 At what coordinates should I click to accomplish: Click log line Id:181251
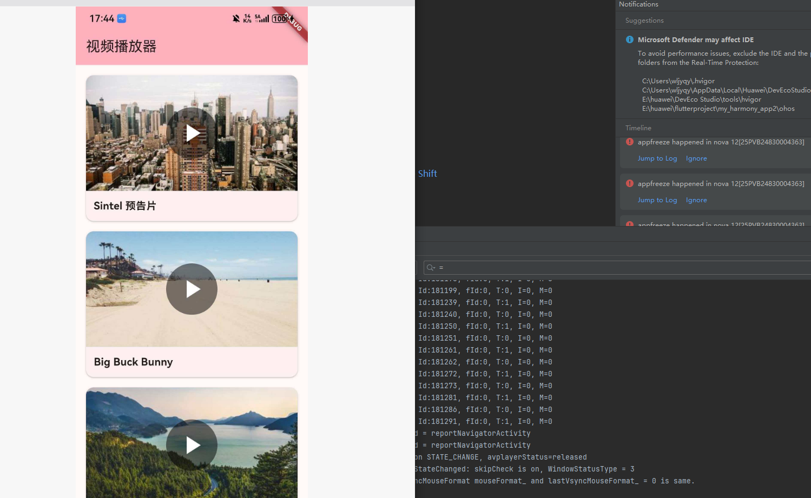point(485,338)
